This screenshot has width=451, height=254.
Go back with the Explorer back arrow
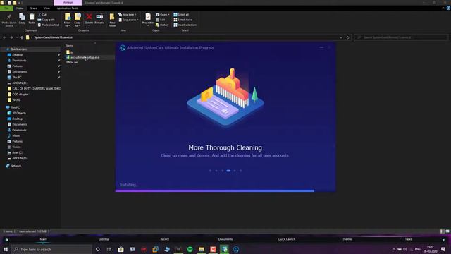click(x=4, y=37)
